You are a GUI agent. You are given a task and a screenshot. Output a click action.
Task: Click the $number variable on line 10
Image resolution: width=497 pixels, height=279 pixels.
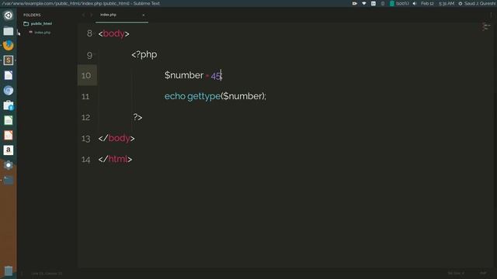tap(184, 75)
